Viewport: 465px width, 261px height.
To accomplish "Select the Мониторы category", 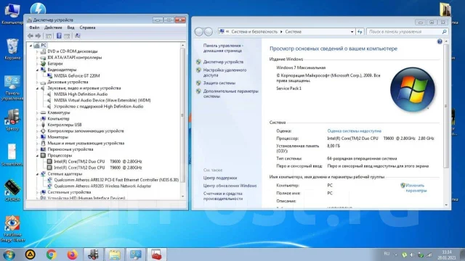I will pos(58,137).
